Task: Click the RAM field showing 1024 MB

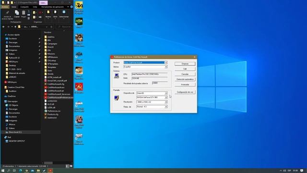Action: pos(150,78)
